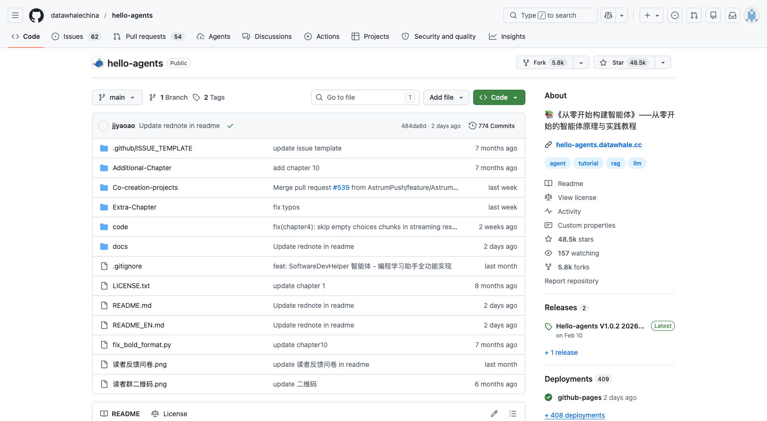
Task: Open the Copilot dropdown arrow
Action: (x=622, y=15)
